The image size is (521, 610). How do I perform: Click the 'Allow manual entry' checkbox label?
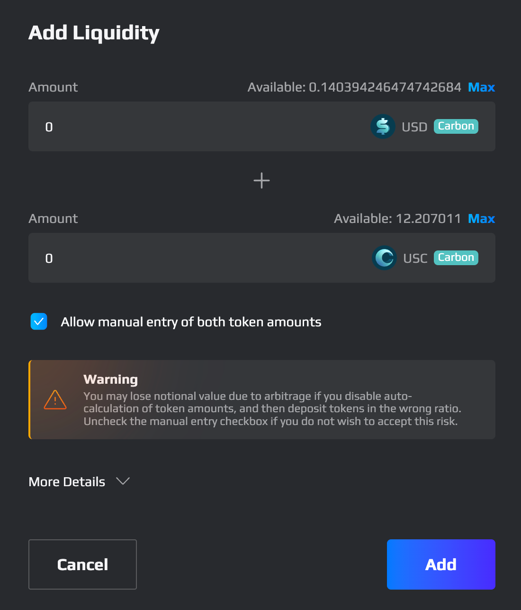coord(191,322)
